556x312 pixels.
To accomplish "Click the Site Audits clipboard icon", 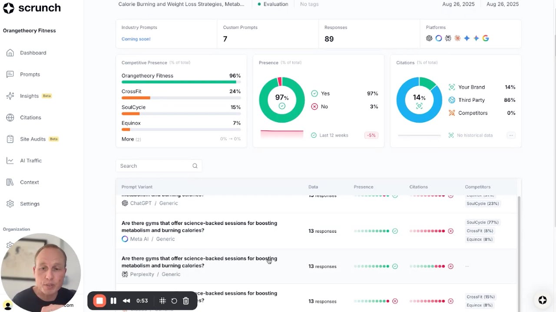I will click(x=10, y=139).
